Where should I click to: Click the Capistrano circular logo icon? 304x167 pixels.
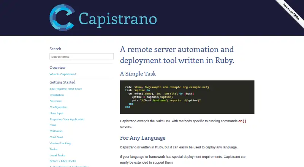pyautogui.click(x=62, y=17)
